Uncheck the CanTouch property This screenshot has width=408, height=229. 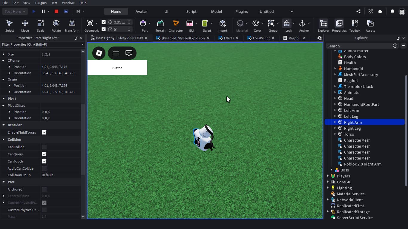tap(44, 161)
